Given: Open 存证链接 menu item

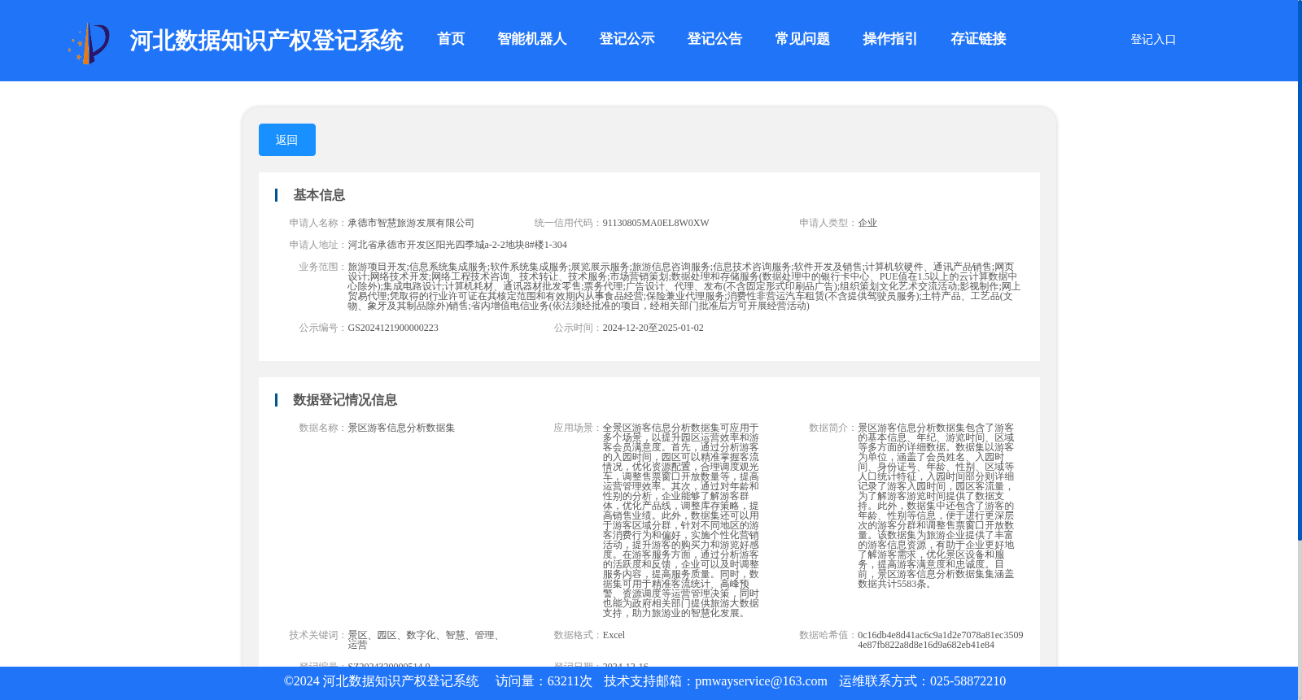Looking at the screenshot, I should [x=978, y=39].
